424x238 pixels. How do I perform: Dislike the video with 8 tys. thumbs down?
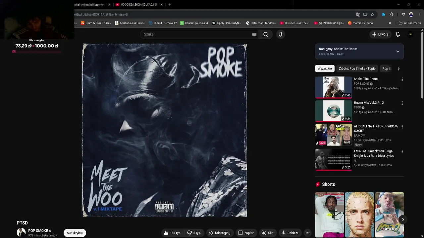[x=194, y=233]
